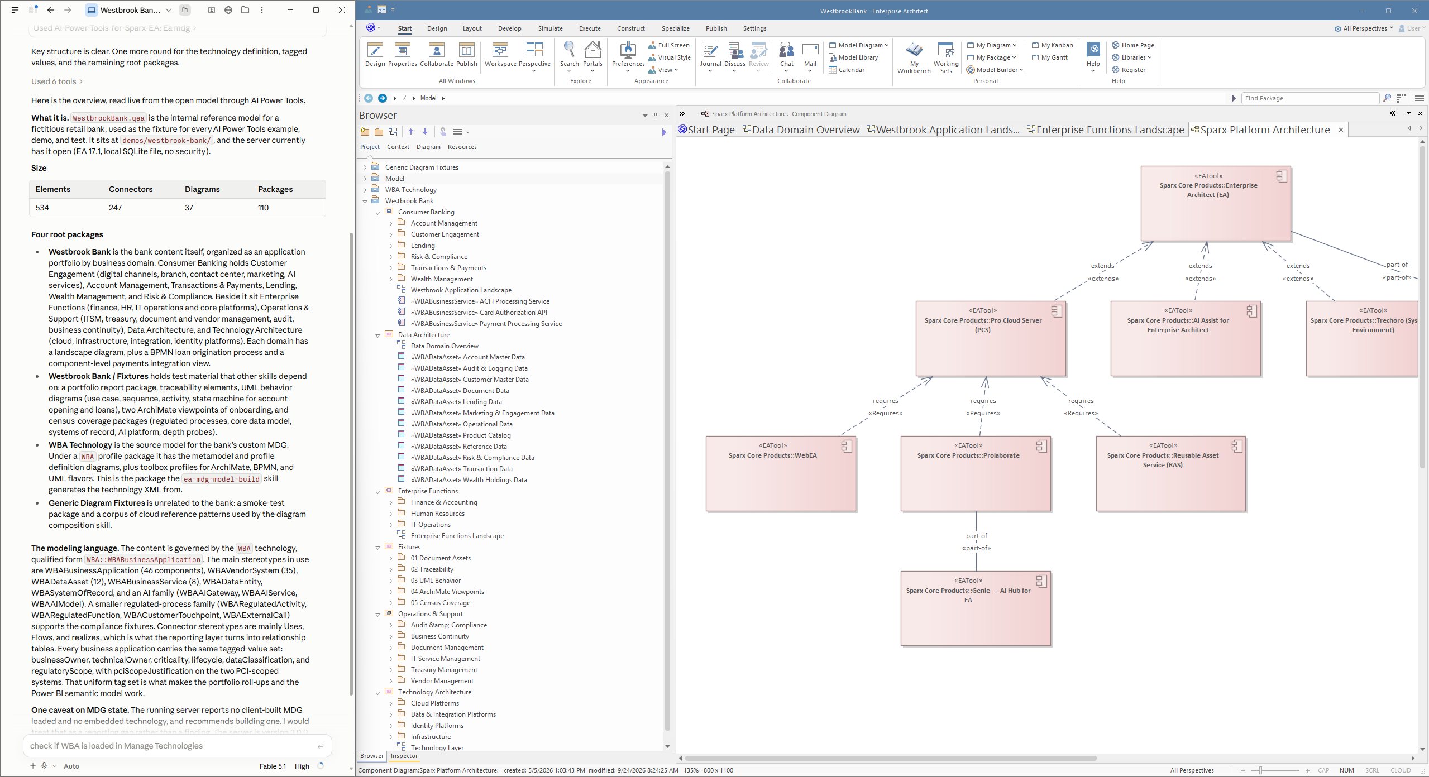
Task: Open the Search magnifier in Explore
Action: [569, 50]
